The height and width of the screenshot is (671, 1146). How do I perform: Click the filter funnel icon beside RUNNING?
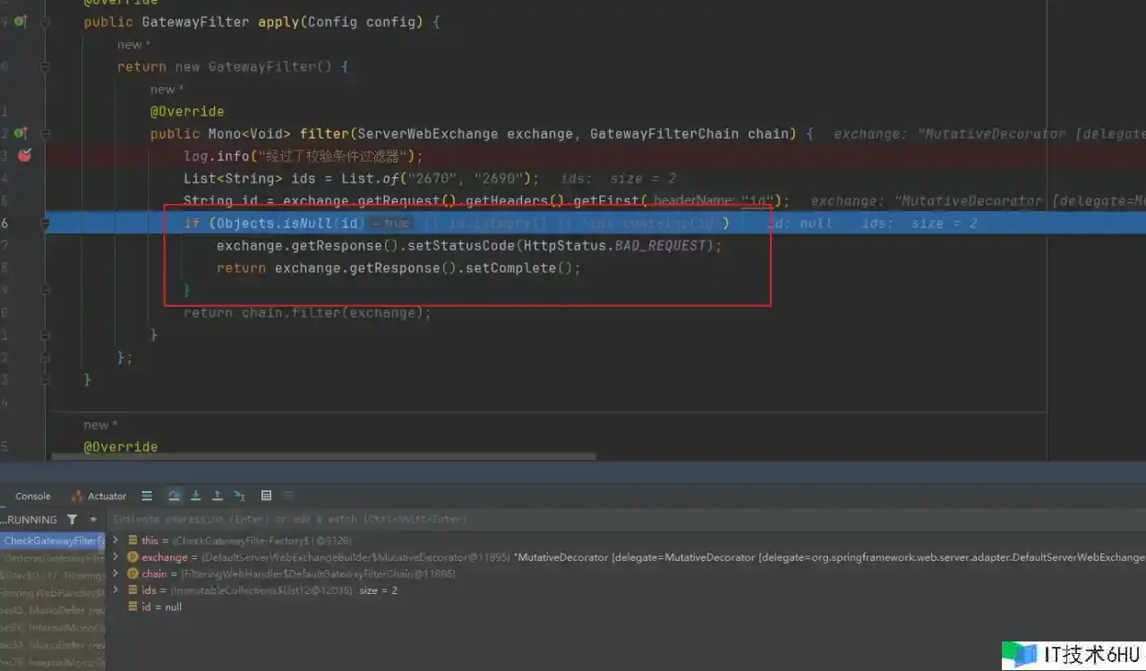click(x=72, y=520)
